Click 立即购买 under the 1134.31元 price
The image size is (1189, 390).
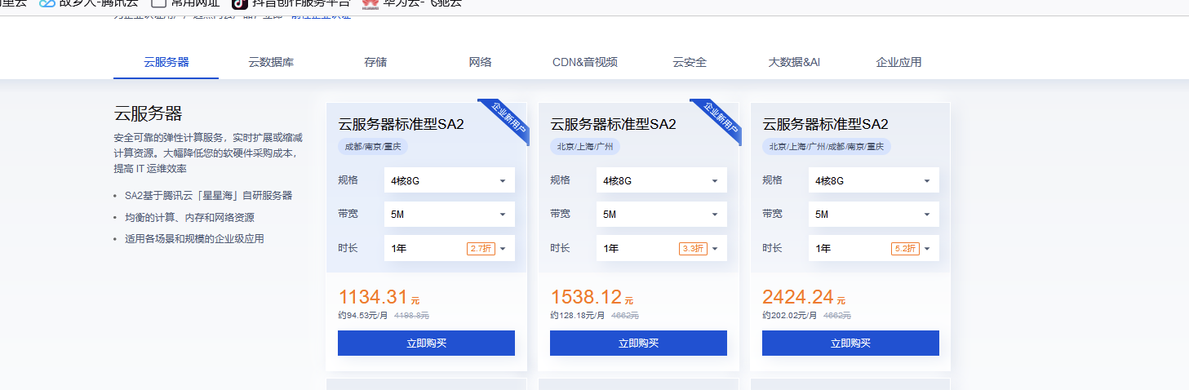tap(426, 343)
